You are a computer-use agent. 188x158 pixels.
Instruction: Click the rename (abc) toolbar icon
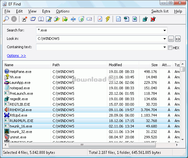[x=73, y=19]
